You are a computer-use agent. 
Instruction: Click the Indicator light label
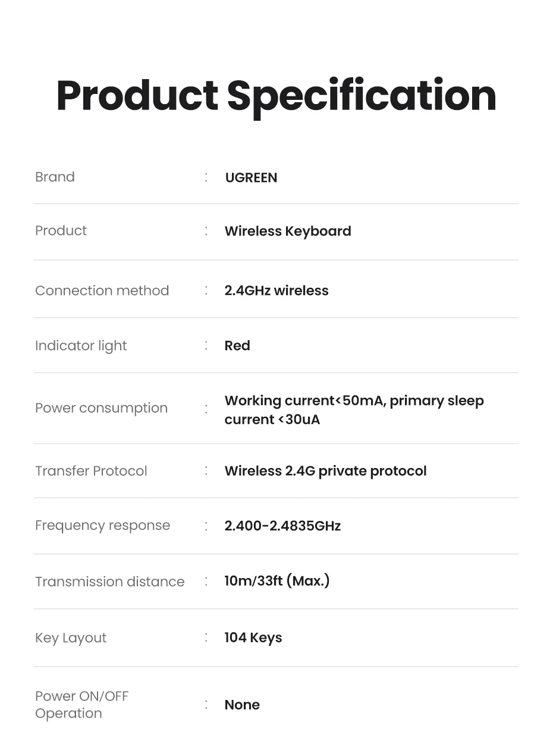coord(81,346)
